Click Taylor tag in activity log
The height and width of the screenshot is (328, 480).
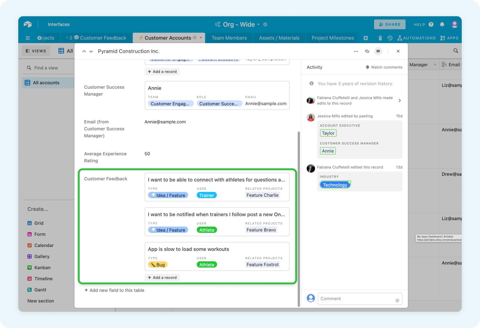click(328, 133)
